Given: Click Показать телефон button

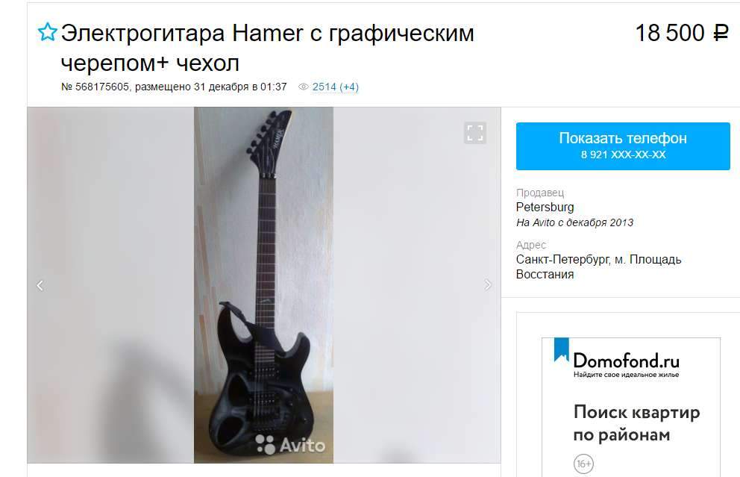Looking at the screenshot, I should coord(623,146).
